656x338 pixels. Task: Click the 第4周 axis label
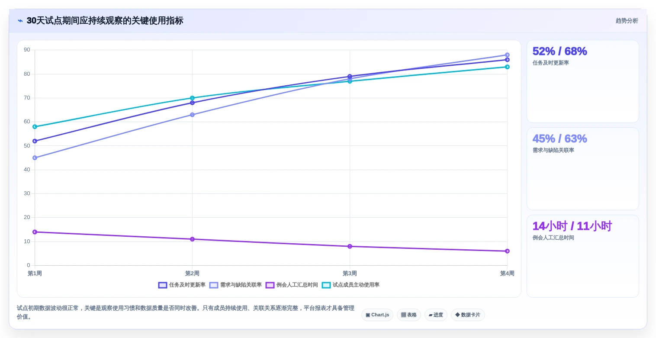[507, 274]
